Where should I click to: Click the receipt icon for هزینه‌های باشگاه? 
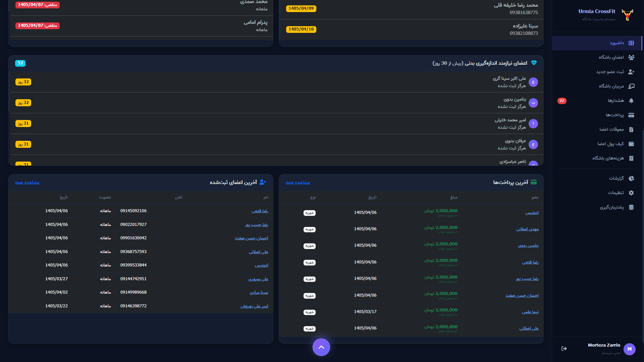click(x=631, y=158)
